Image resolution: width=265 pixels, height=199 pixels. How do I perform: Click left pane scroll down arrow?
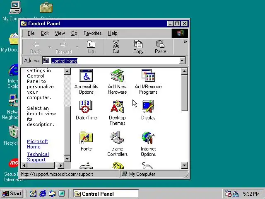click(67, 158)
